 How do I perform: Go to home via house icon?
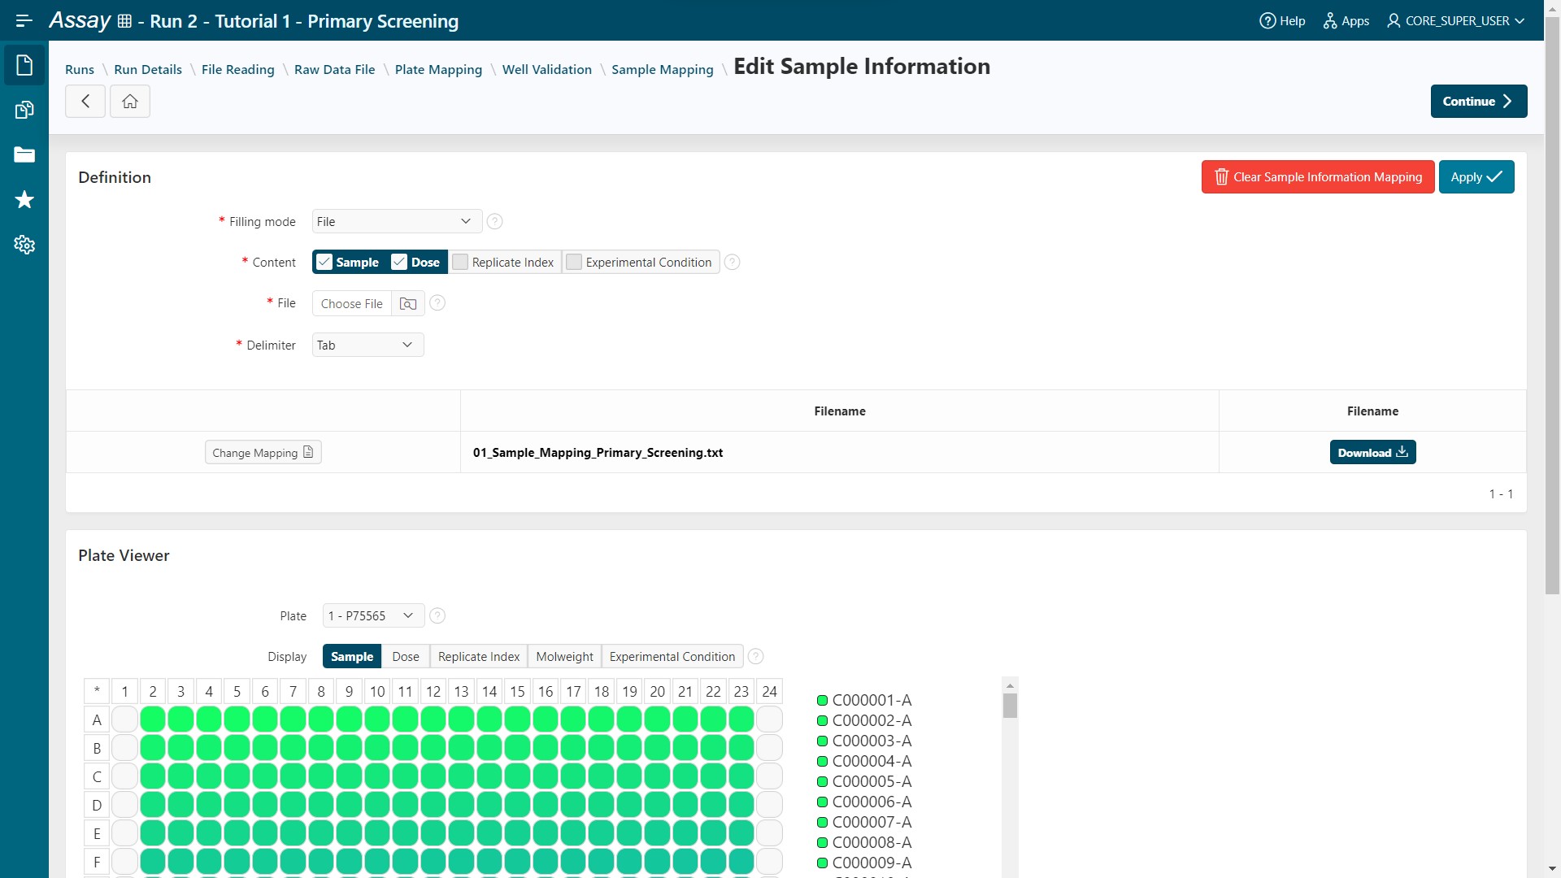pyautogui.click(x=130, y=102)
